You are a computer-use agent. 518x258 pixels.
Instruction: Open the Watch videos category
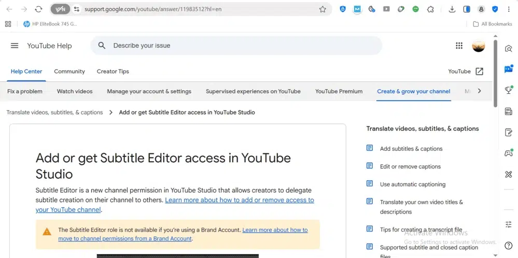[x=75, y=91]
